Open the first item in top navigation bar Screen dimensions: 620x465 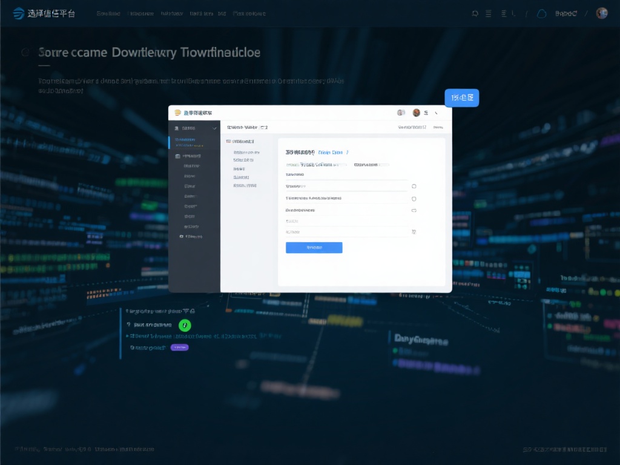[108, 13]
